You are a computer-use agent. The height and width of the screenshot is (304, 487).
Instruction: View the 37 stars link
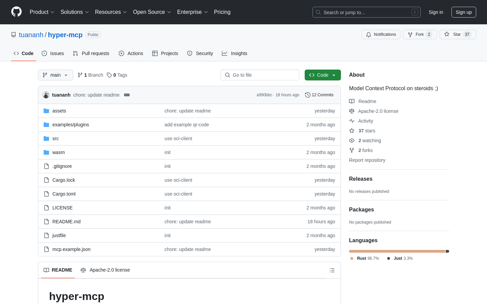coord(362,131)
